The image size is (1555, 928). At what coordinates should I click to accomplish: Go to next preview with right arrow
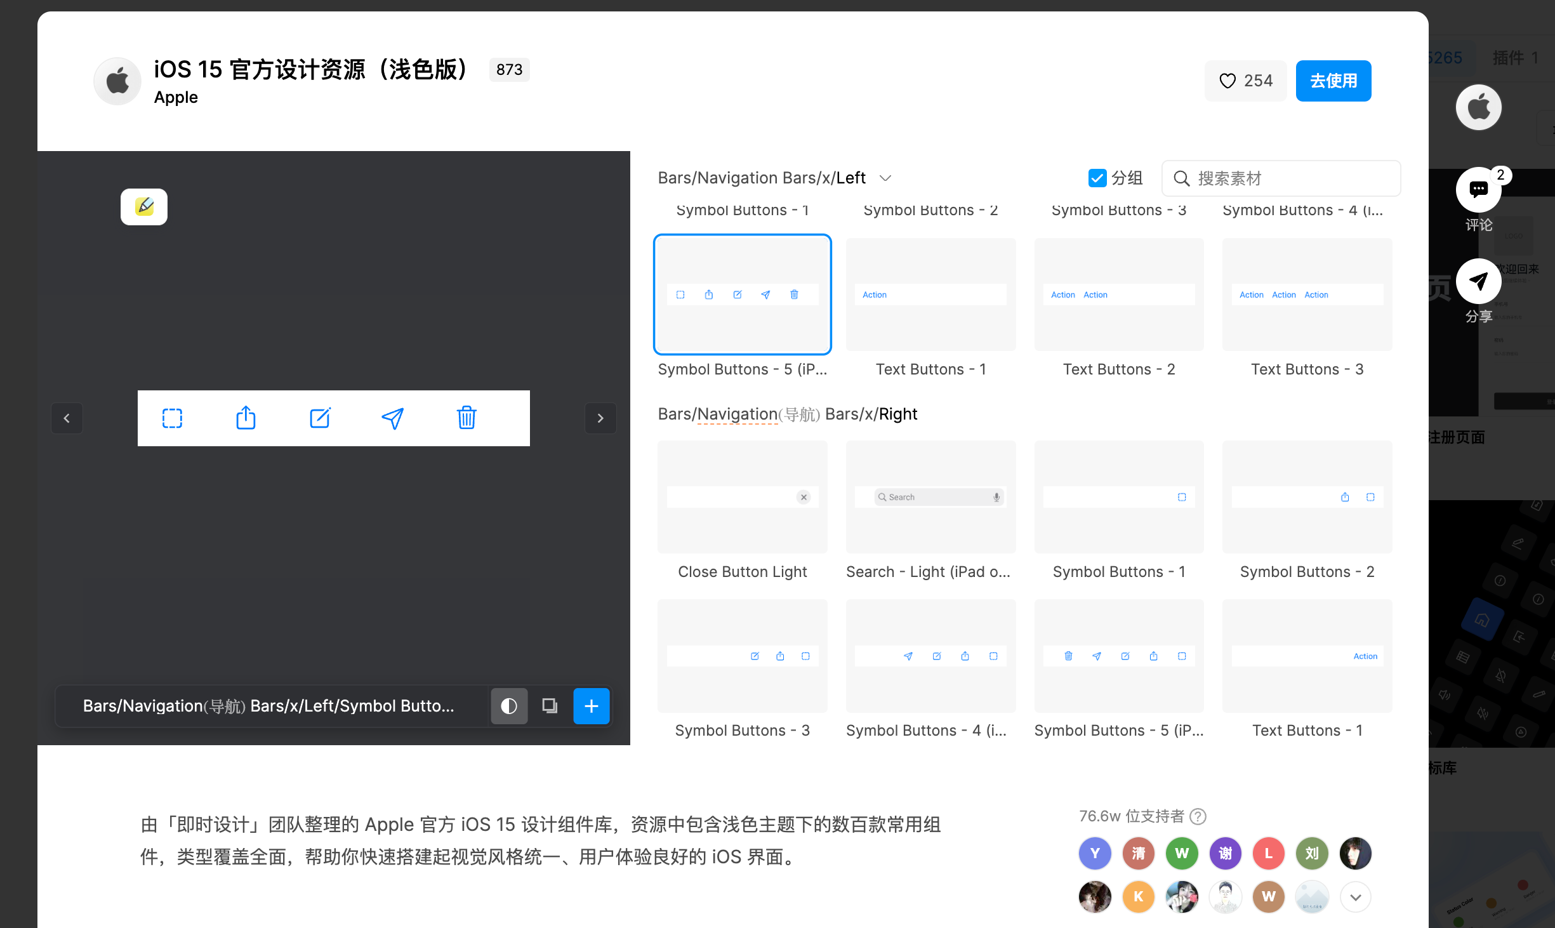[x=600, y=418]
